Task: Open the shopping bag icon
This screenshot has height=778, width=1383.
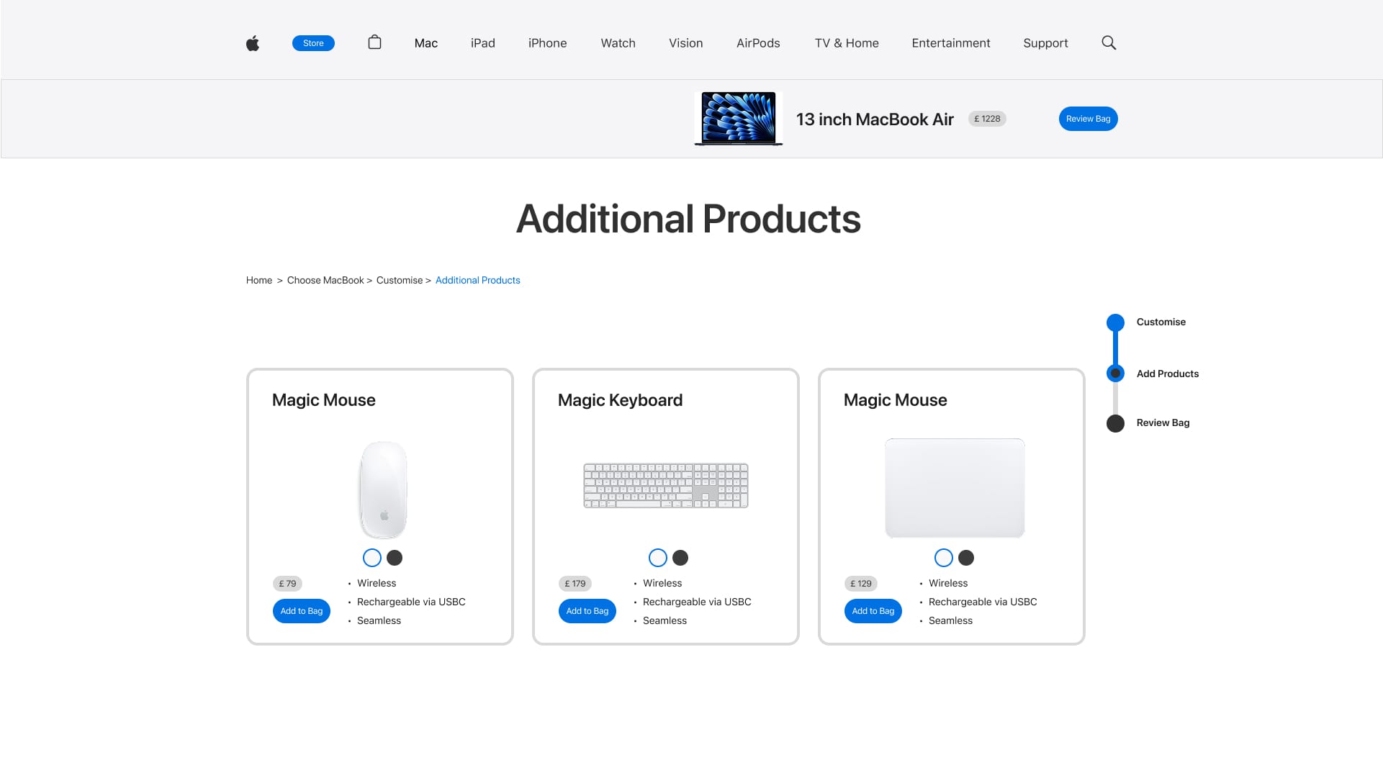Action: click(374, 42)
